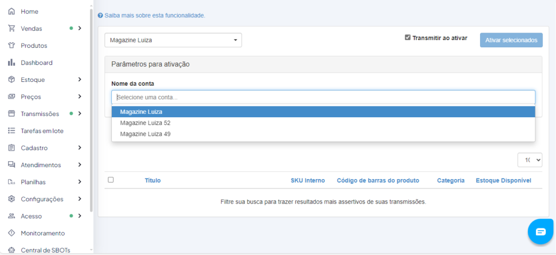
Task: Sort by the Título column header
Action: coord(153,181)
